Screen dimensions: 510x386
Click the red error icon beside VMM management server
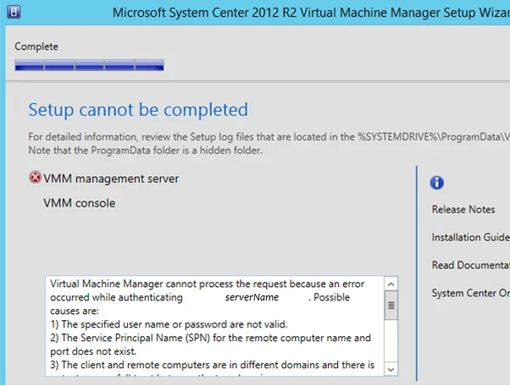pyautogui.click(x=35, y=178)
